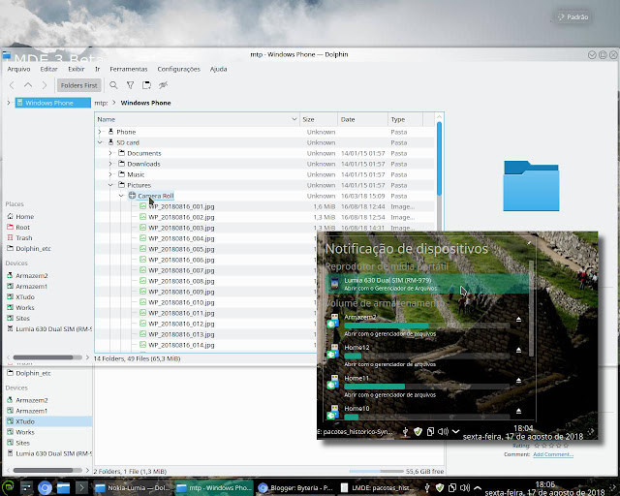This screenshot has height=496, width=620.
Task: Open the filter bar funnel icon
Action: (130, 85)
